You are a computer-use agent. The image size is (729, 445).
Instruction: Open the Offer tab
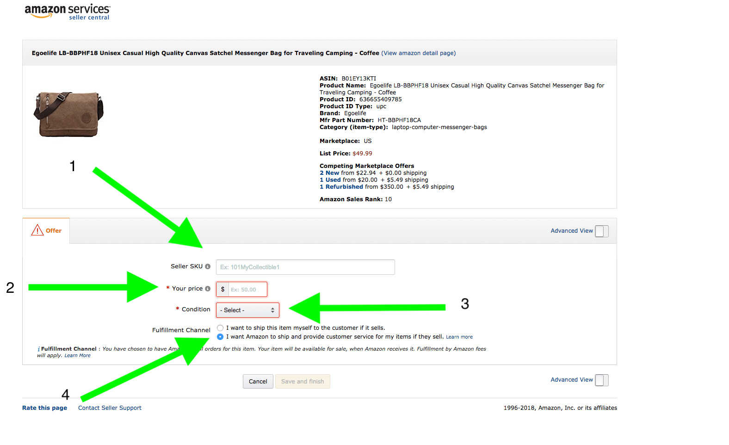pos(46,230)
